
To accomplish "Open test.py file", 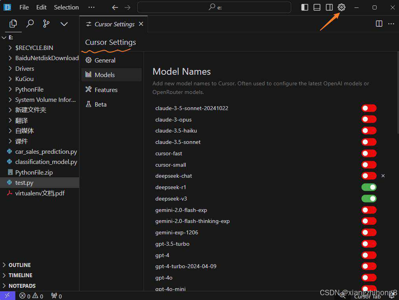I will pos(40,182).
